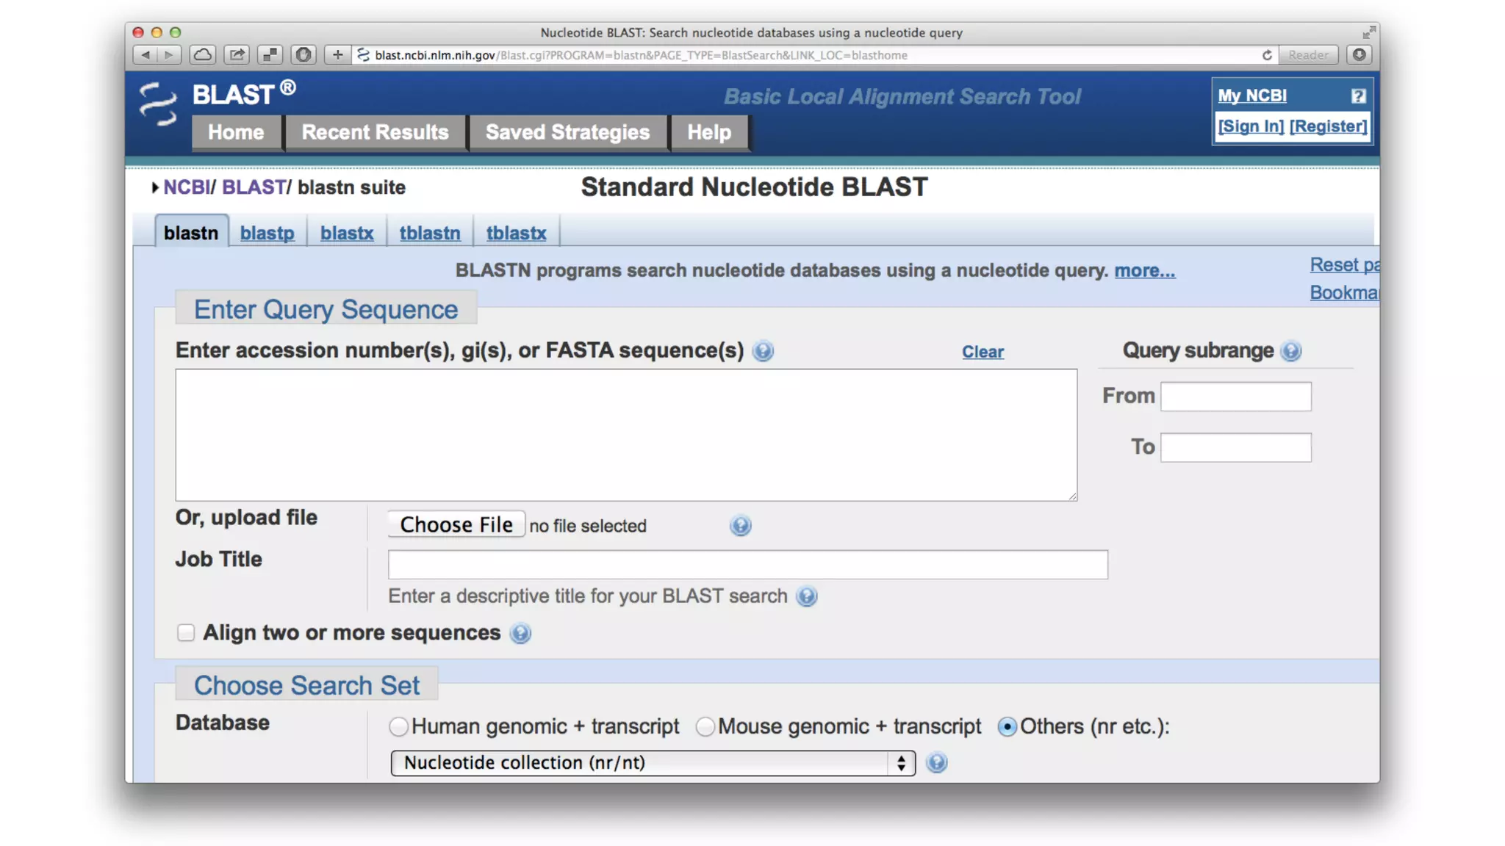Screen dimensions: 1505x846
Task: Click the 'Choose Search Set' section heading
Action: coord(306,685)
